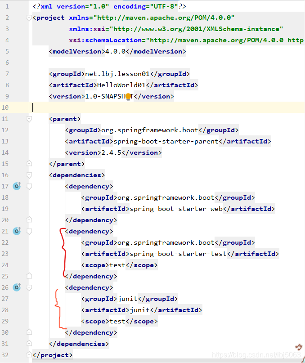Screen dimensions: 305x363
Task: Click fold end marker on line 32
Action: tap(29, 354)
